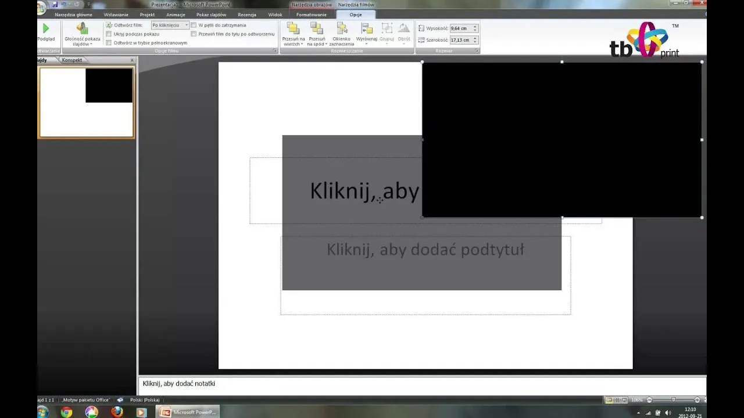Select the Opcje ribbon tab
The image size is (744, 418).
click(x=356, y=15)
